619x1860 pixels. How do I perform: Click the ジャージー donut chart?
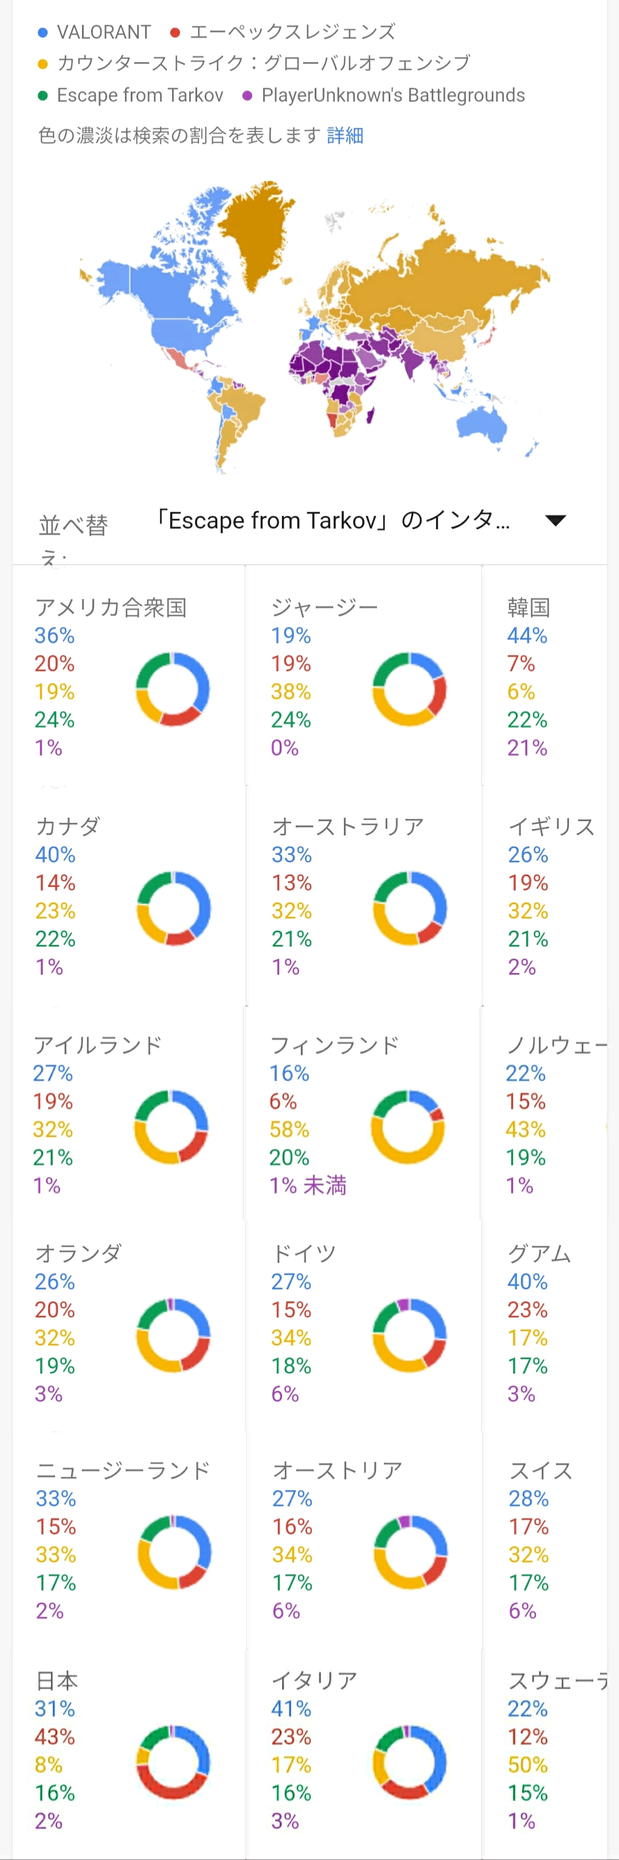click(409, 689)
